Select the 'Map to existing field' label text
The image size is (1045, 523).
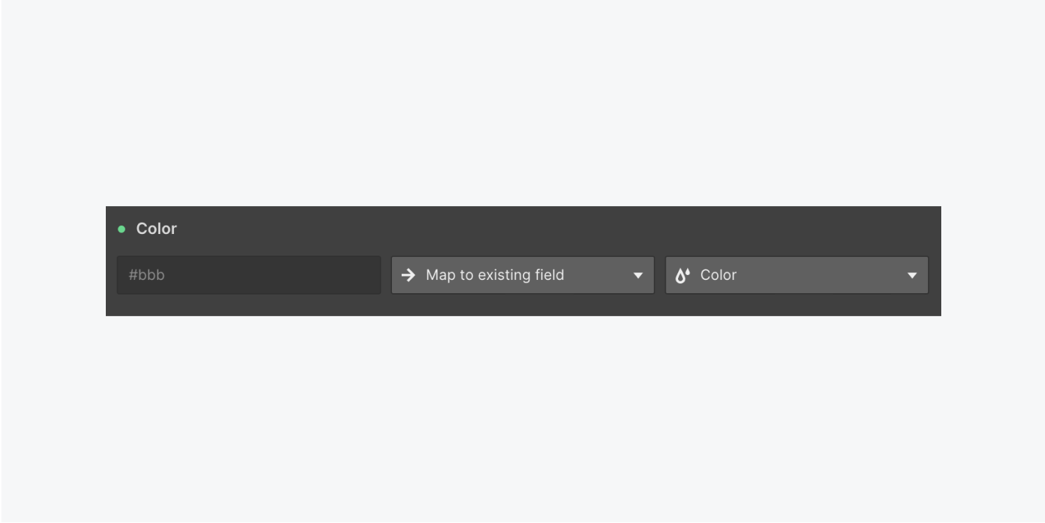(x=495, y=275)
